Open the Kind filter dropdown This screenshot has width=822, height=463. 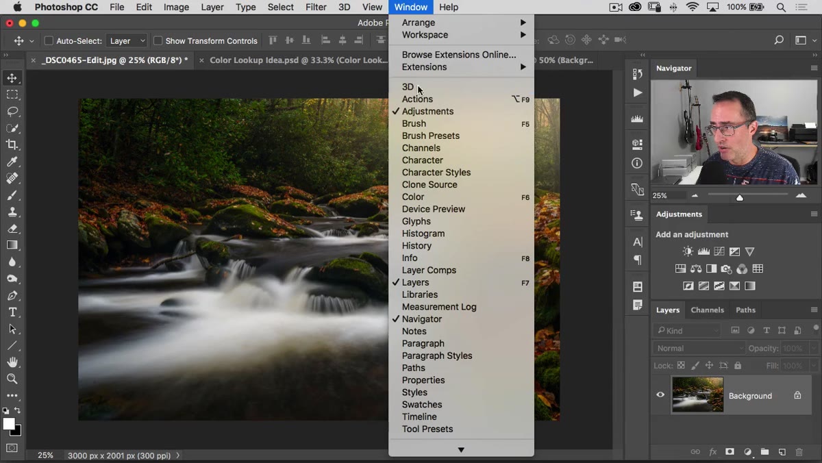(687, 330)
